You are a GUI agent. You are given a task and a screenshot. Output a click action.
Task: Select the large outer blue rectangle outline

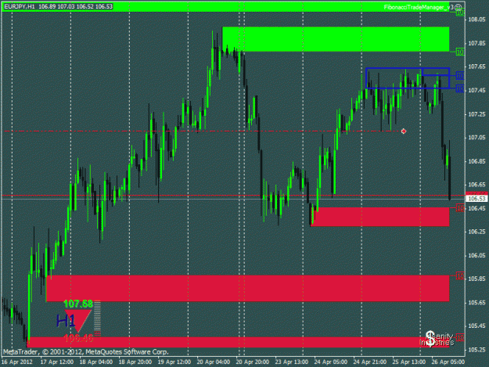tap(408, 78)
